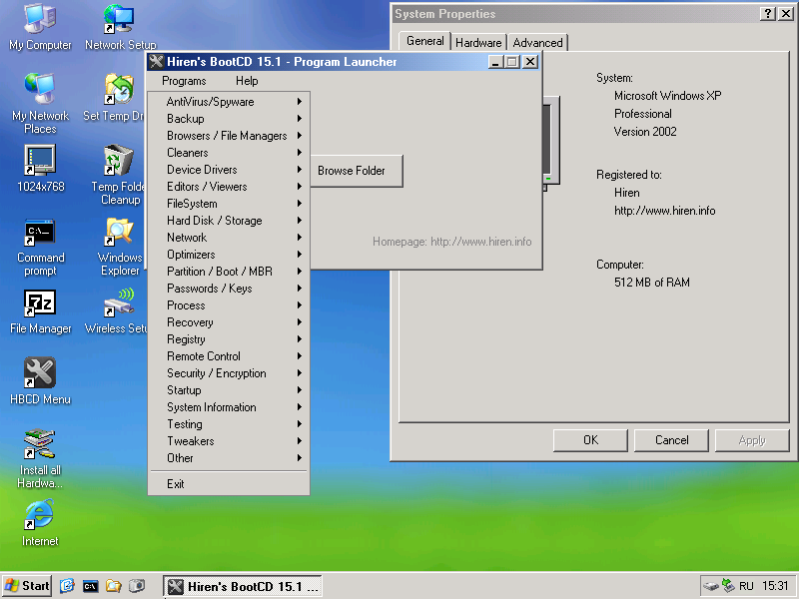Click the RU language indicator
This screenshot has height=599, width=799.
(x=746, y=586)
